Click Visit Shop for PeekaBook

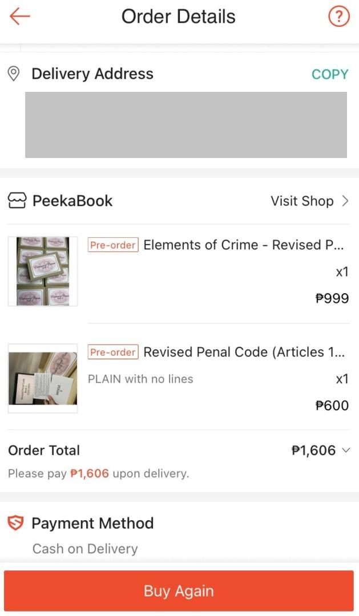point(302,201)
